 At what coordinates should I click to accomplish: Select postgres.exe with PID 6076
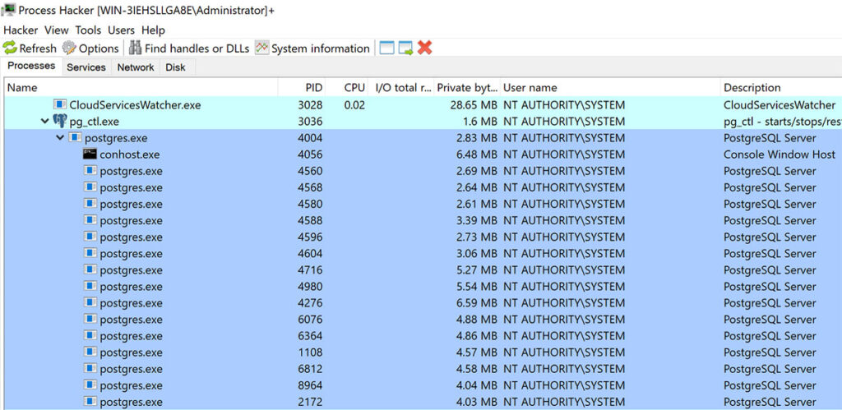tap(423, 320)
